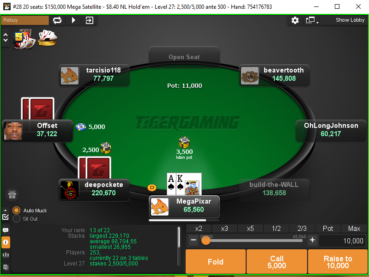The width and height of the screenshot is (369, 277).
Task: Choose the Pot bet preset
Action: click(x=328, y=229)
